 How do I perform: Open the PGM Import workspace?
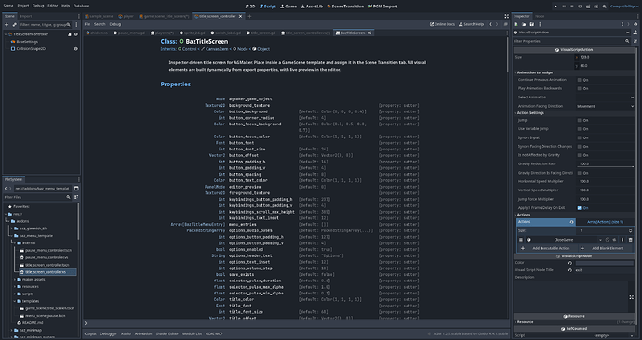[x=382, y=7]
